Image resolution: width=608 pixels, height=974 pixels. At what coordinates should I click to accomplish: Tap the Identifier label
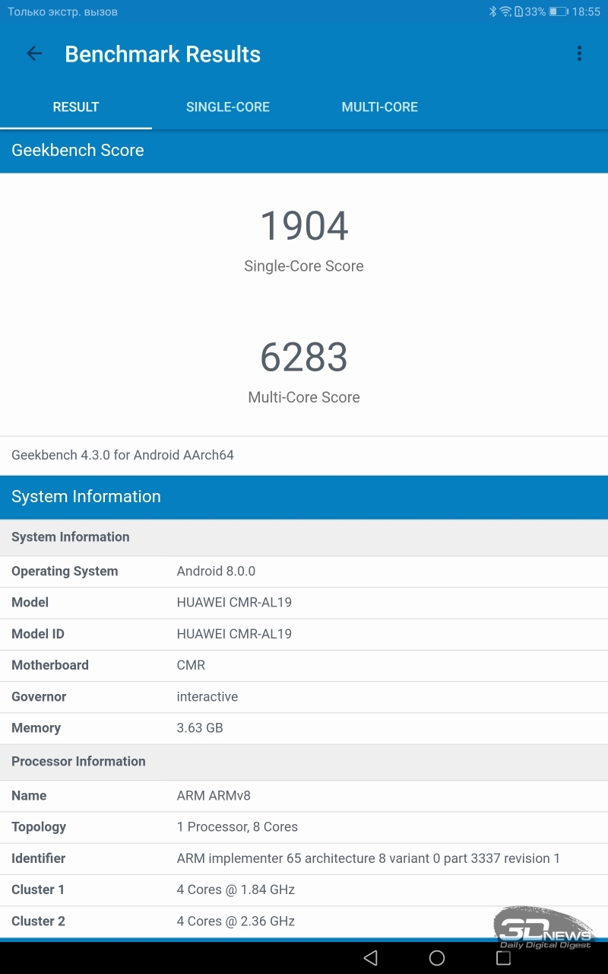point(38,858)
